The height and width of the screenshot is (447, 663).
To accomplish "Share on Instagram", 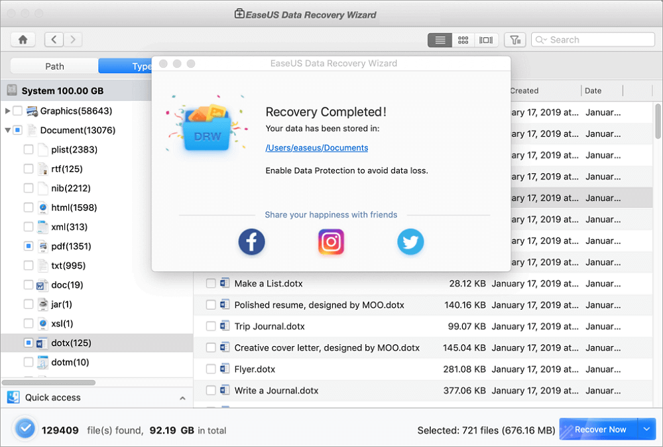I will (331, 242).
